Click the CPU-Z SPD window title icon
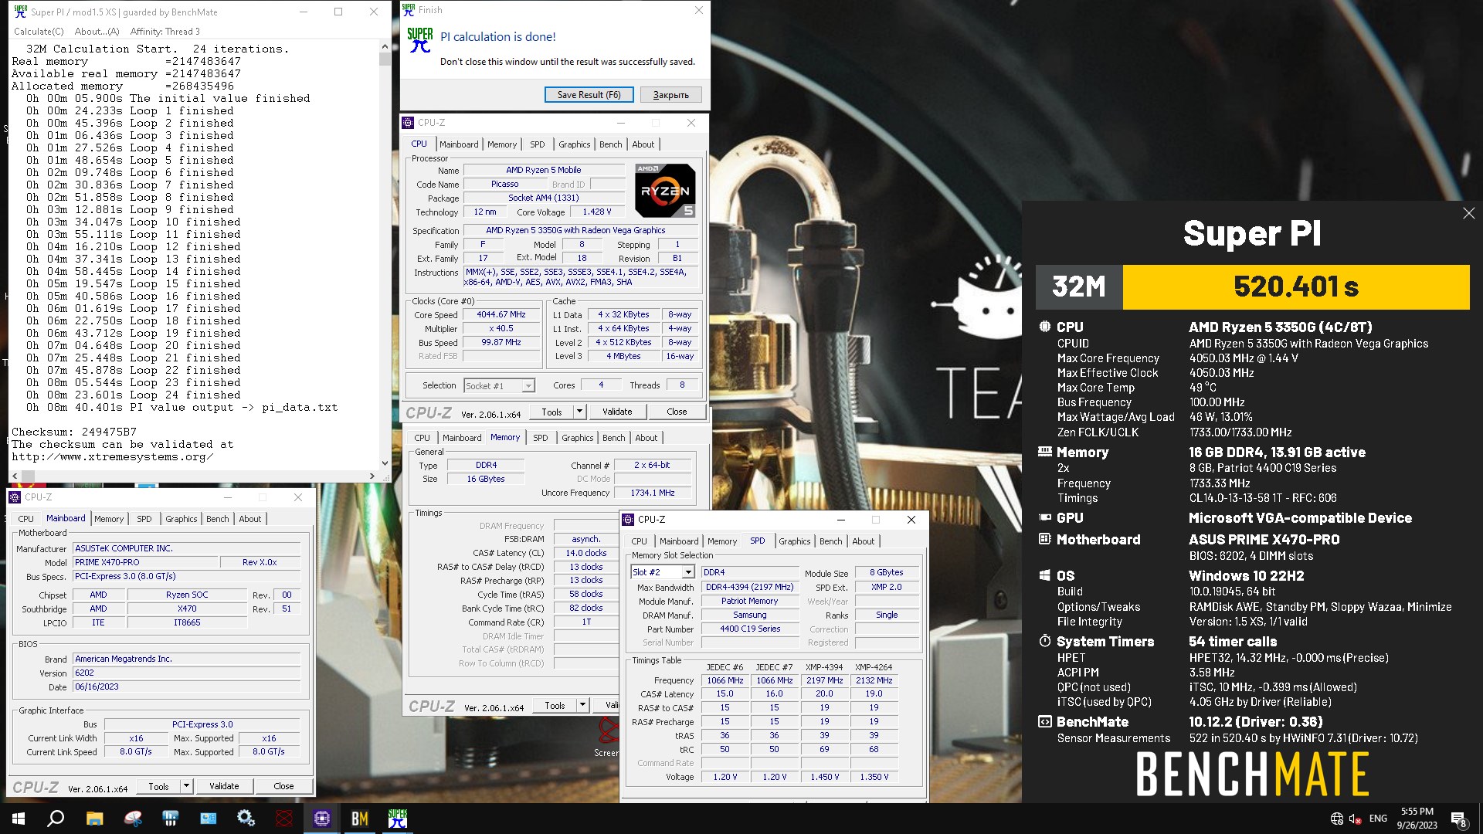The height and width of the screenshot is (834, 1483). tap(628, 520)
